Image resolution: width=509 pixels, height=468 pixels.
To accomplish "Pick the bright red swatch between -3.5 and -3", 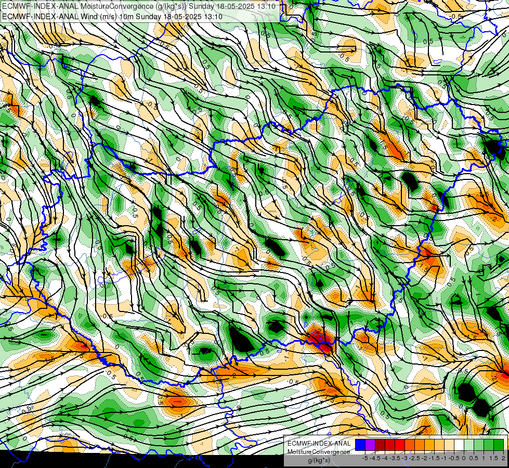I will (x=400, y=445).
